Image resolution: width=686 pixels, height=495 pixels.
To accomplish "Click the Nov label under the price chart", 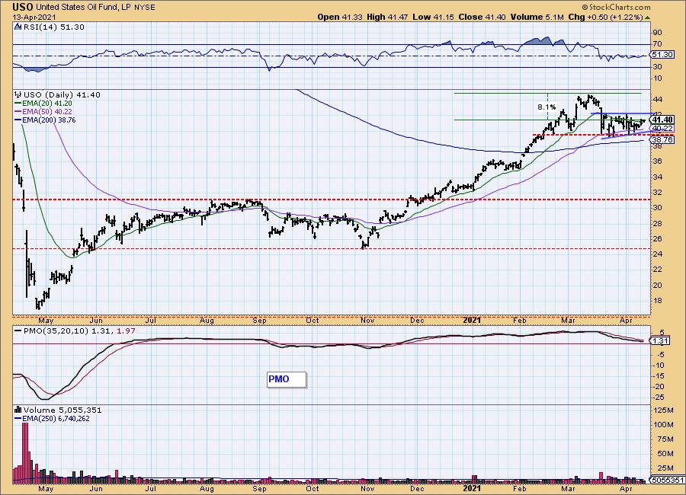I will click(x=367, y=320).
